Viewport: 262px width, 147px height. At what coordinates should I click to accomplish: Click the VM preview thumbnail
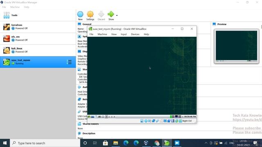coord(237,46)
